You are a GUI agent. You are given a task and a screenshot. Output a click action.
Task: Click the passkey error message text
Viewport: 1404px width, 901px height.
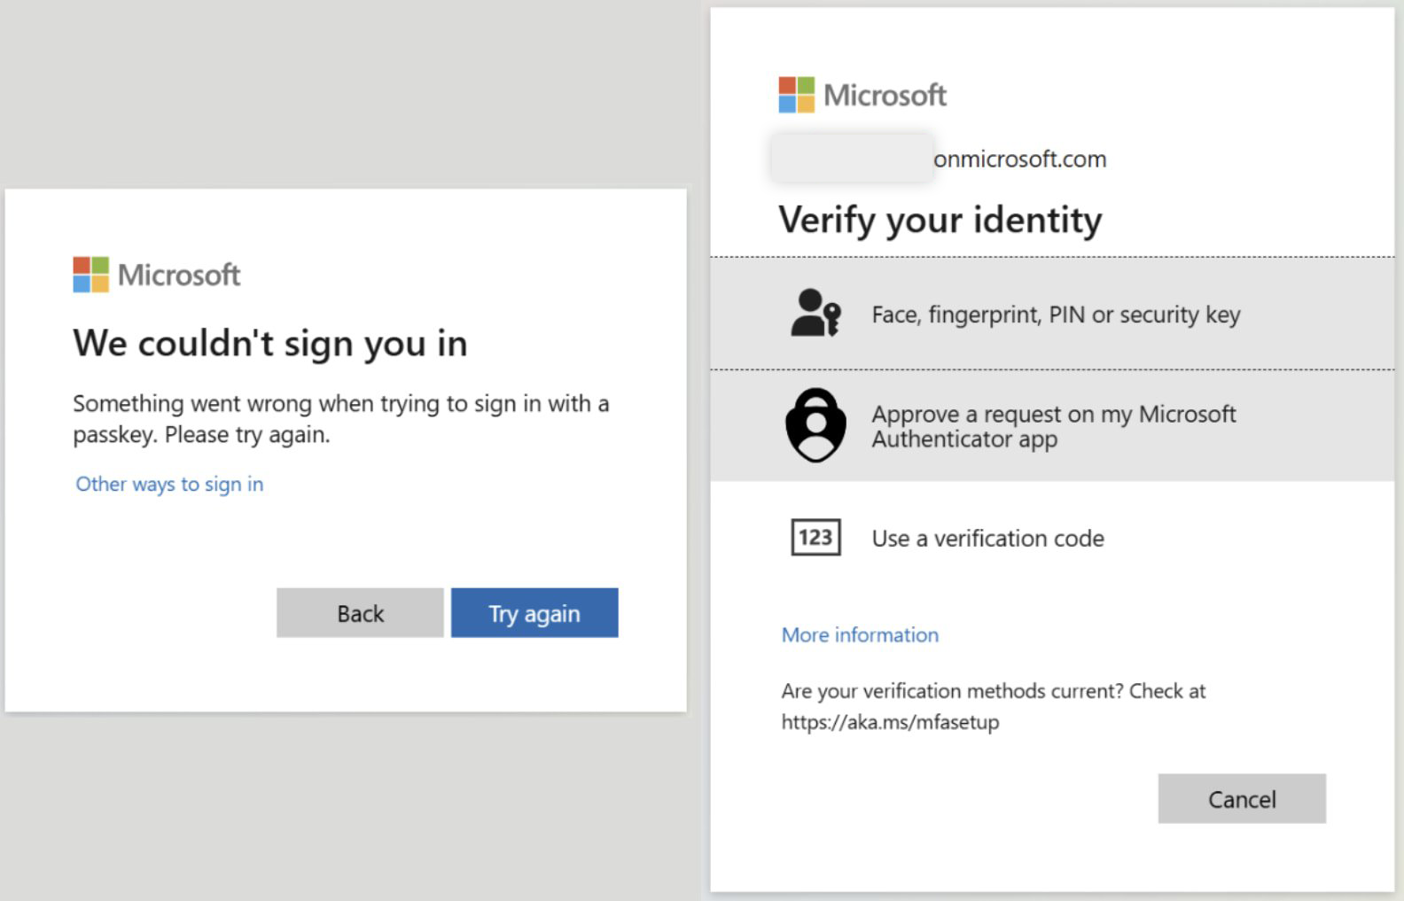tap(341, 419)
